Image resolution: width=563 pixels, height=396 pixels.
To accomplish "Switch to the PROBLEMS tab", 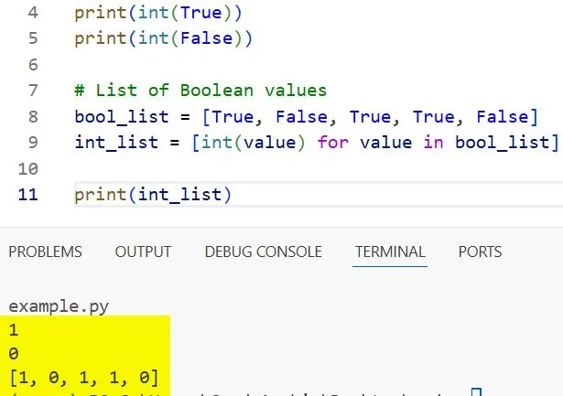I will pyautogui.click(x=45, y=252).
